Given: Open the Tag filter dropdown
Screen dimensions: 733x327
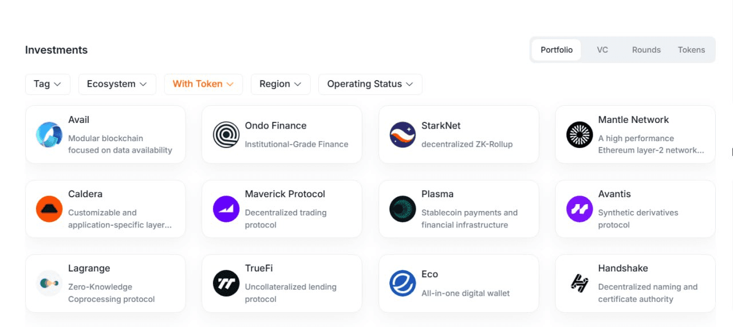Looking at the screenshot, I should click(x=48, y=84).
